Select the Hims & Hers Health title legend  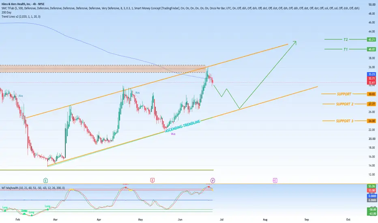point(23,4)
